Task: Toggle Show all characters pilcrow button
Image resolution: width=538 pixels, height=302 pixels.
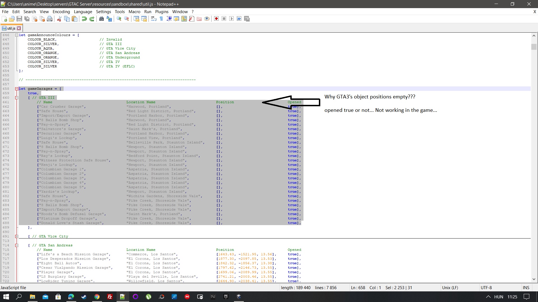Action: (x=161, y=19)
